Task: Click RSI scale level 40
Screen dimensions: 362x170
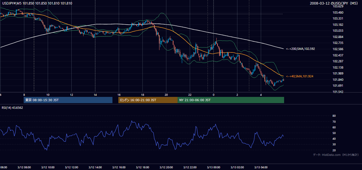Action: pos(334,139)
